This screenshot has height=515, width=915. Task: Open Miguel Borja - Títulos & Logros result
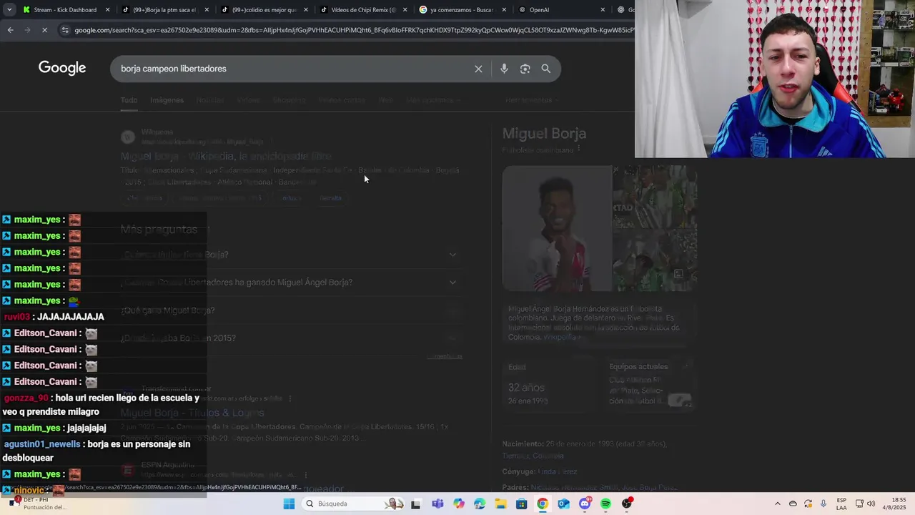click(192, 413)
